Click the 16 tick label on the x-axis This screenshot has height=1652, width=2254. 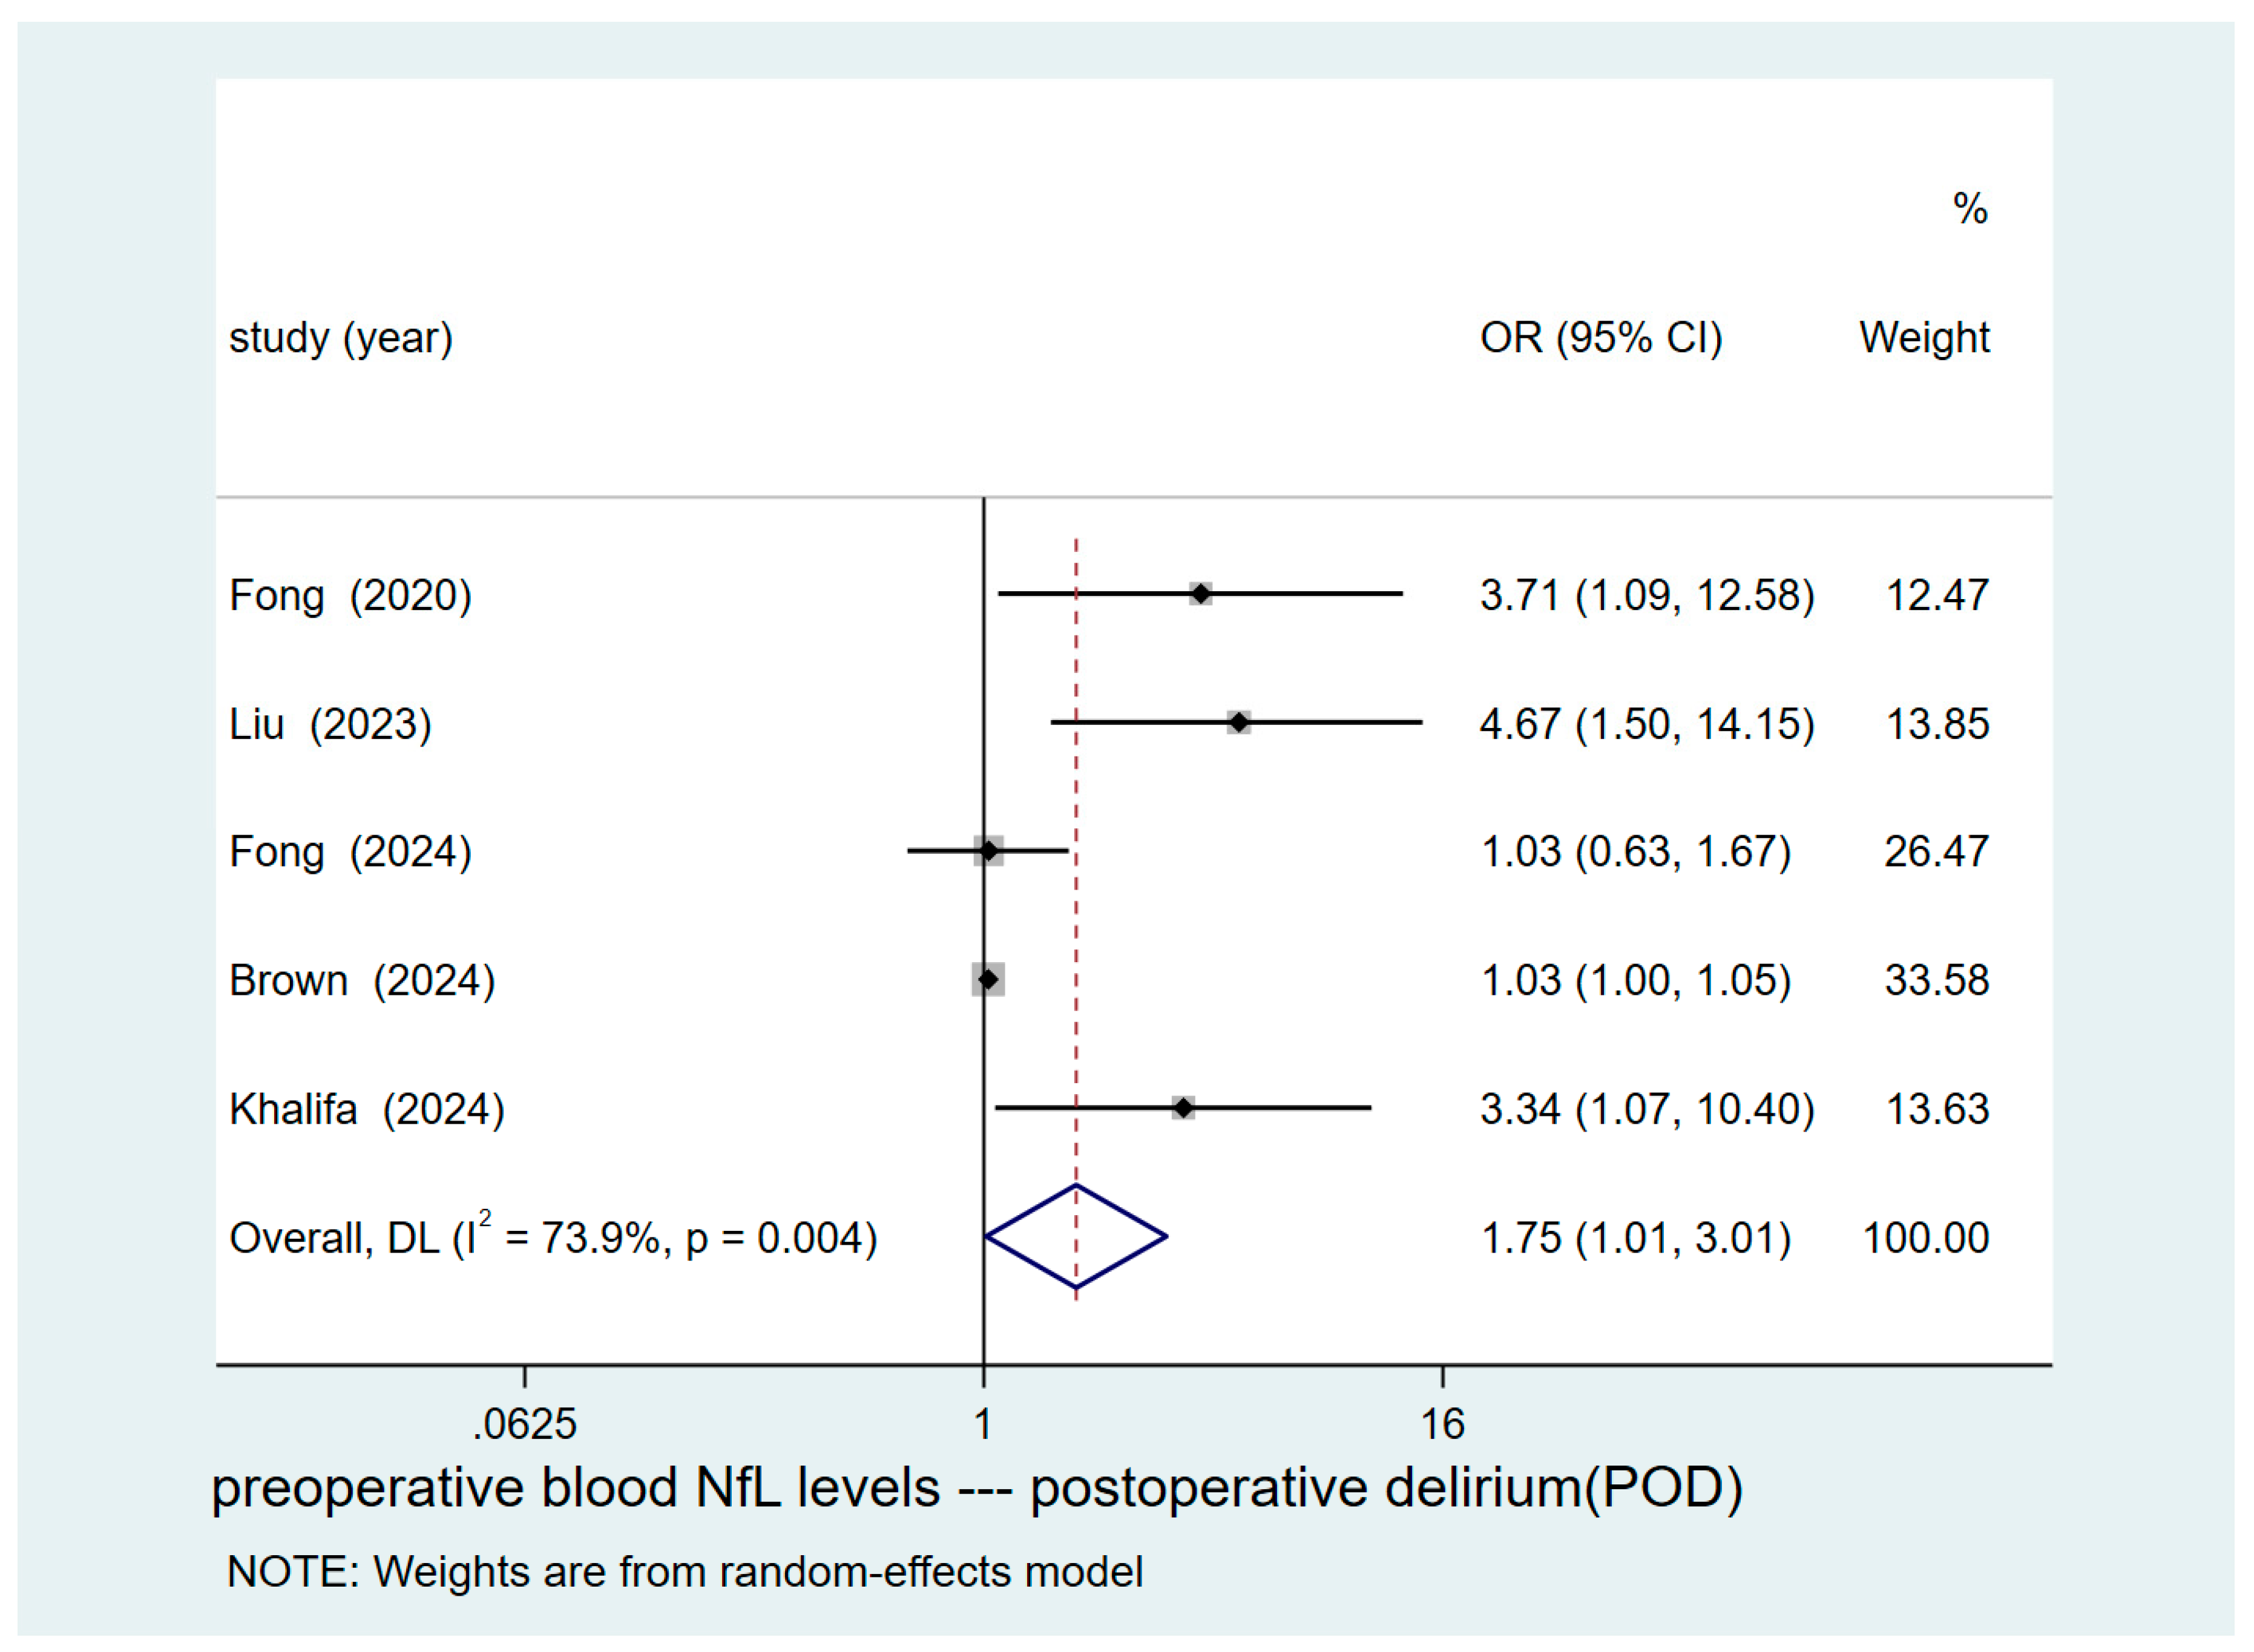coord(1442,1424)
